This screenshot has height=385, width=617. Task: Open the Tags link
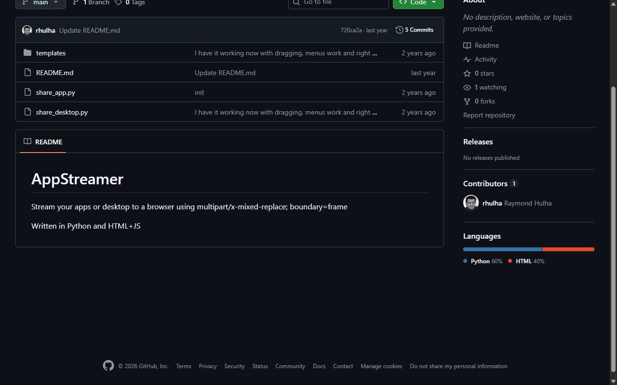130,3
